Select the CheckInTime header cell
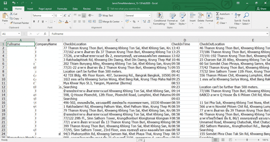The height and width of the screenshot is (142, 270). [x=185, y=44]
